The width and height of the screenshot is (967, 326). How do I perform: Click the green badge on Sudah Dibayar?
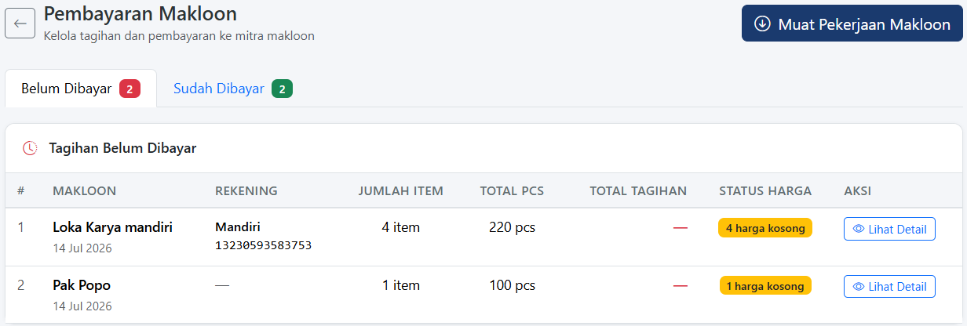pos(282,89)
